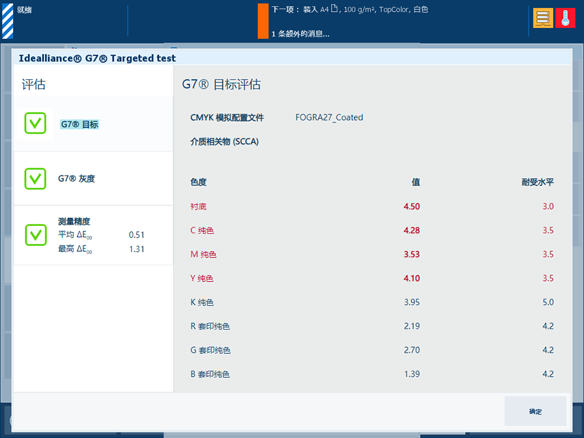Open the orange media tray icon

click(543, 18)
